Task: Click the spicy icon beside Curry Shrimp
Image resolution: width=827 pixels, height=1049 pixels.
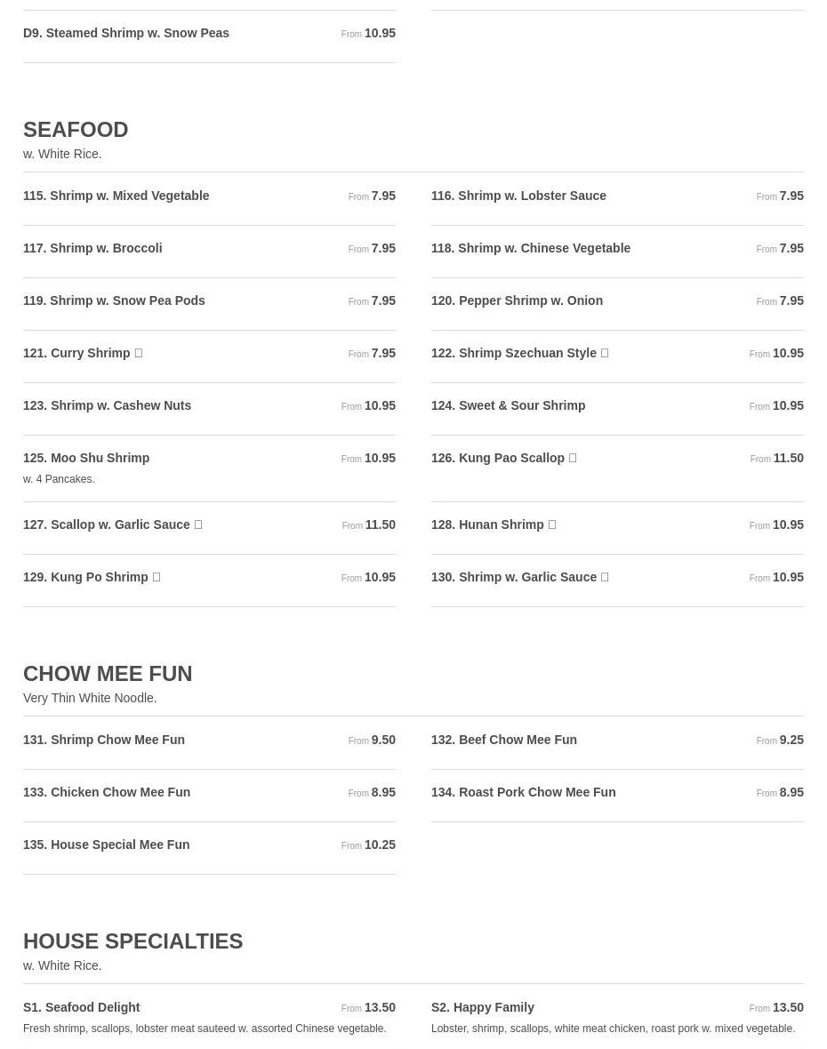Action: point(139,353)
